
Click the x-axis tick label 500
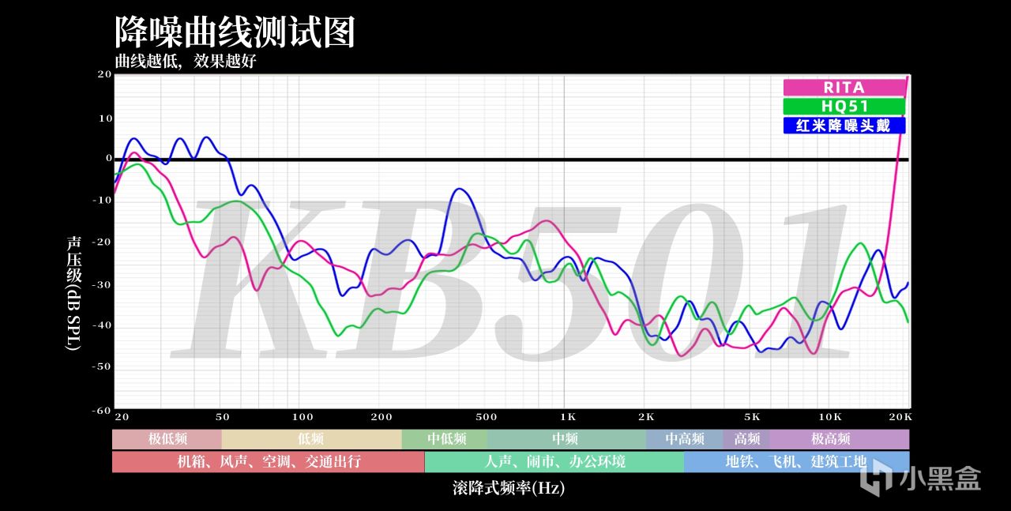(x=487, y=416)
